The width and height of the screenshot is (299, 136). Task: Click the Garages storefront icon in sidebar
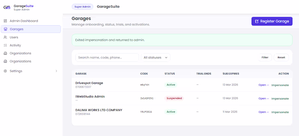[x=5, y=29]
